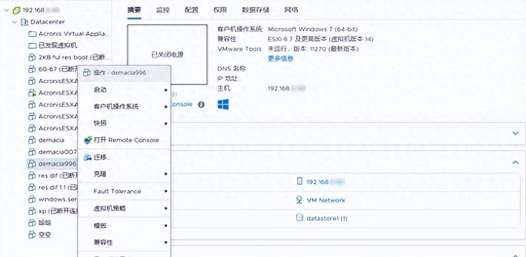The height and width of the screenshot is (257, 526).
Task: Click the VM icon beside 60-67
Action: click(x=31, y=69)
